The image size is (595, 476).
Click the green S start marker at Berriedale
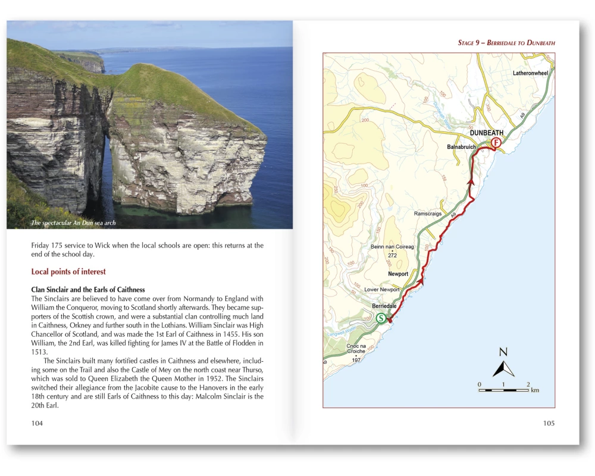381,318
